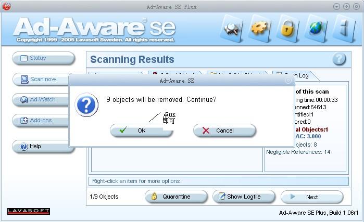
Task: Click 'Ad-Aware SE Plus, Build 1.06r1' version text
Action: [x=319, y=213]
